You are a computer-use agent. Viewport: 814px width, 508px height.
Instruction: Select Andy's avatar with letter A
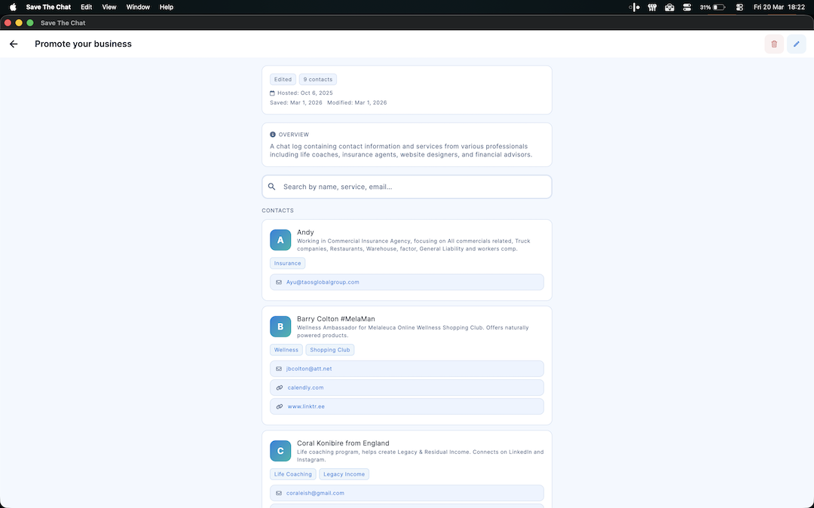pos(280,239)
